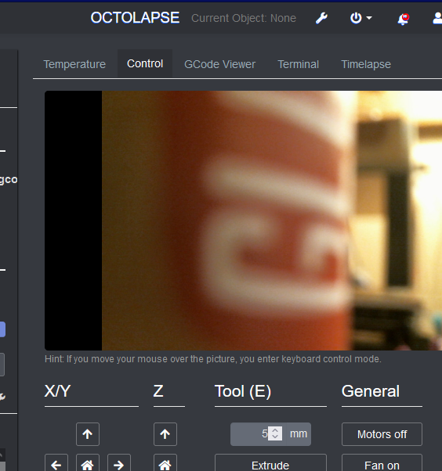
Task: Increase extrusion length with stepper arrow
Action: (x=275, y=430)
